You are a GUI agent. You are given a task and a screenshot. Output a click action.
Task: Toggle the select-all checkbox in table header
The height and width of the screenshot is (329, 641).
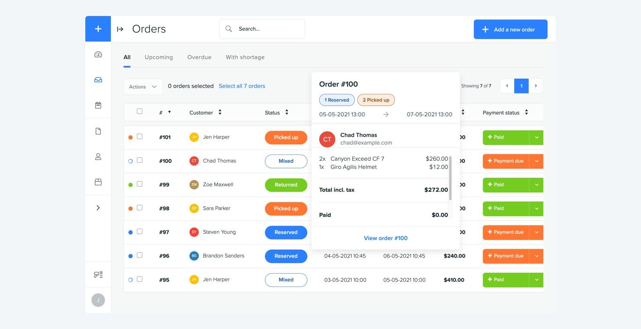[139, 111]
